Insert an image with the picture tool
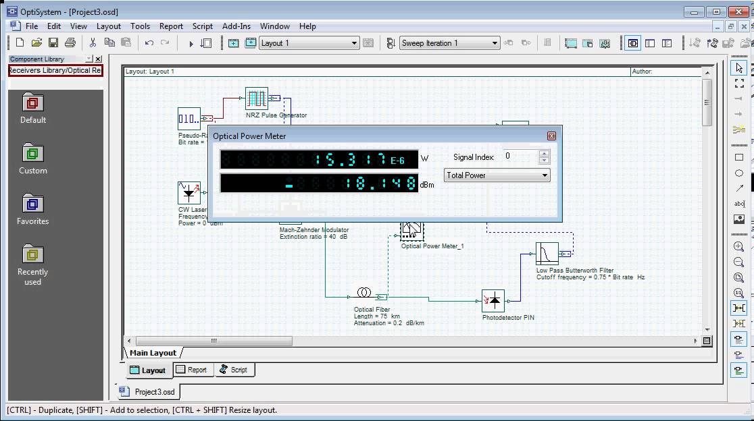The height and width of the screenshot is (421, 754). coord(739,219)
